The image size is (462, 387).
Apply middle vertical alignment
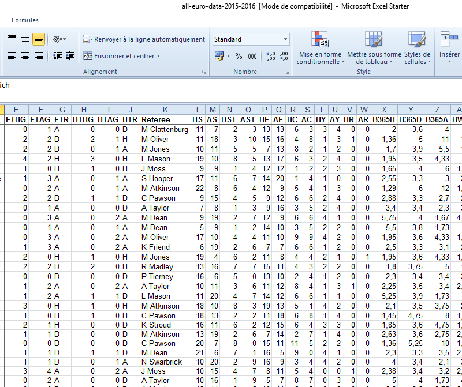25,39
